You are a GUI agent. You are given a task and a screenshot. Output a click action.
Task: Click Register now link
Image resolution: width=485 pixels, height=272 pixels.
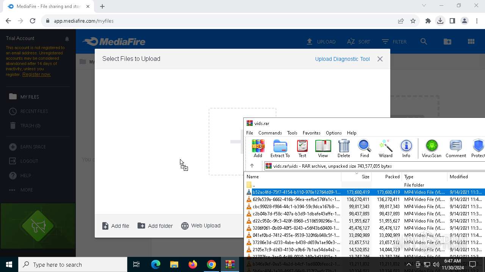36,74
